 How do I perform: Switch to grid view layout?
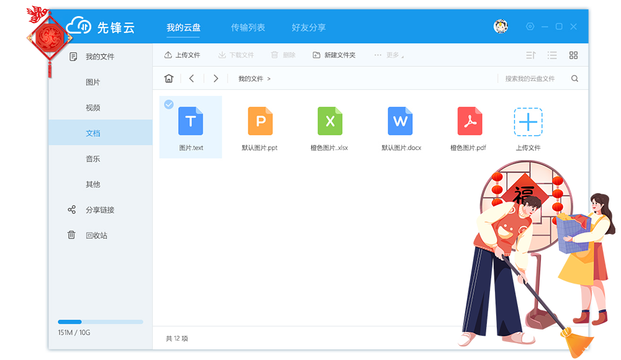[573, 55]
